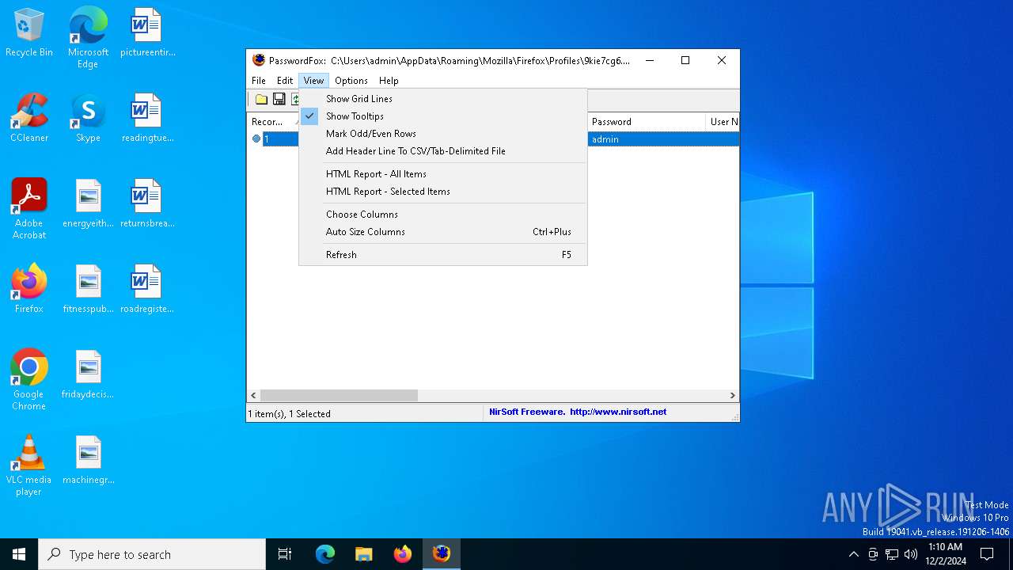Viewport: 1013px width, 570px height.
Task: Open fitnesspub image file on desktop
Action: (88, 290)
